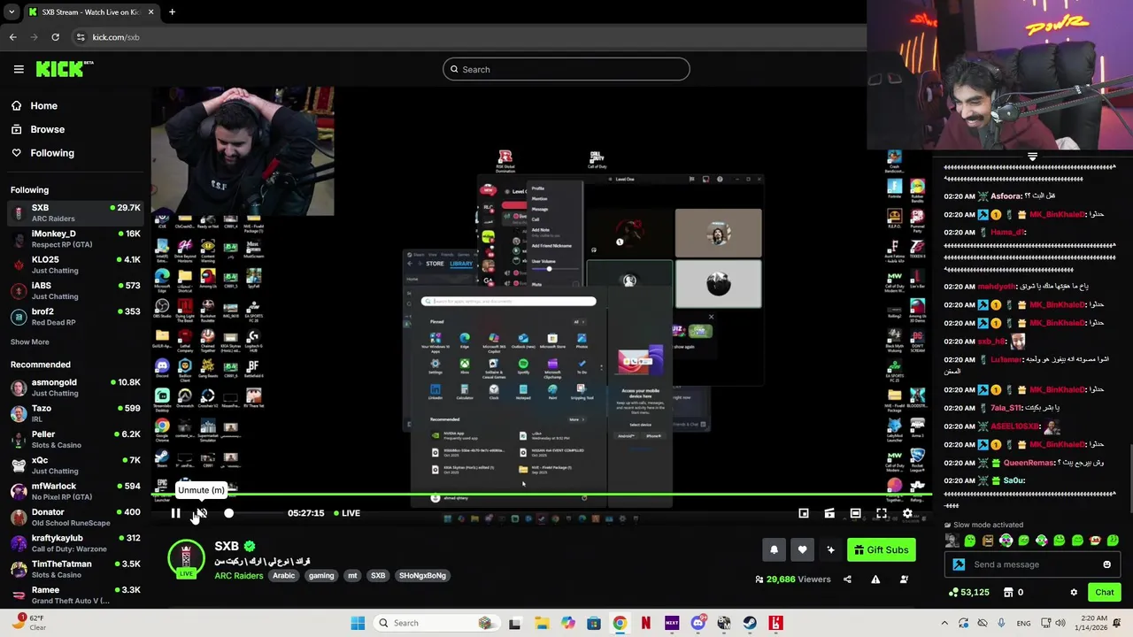
Task: Select the SHoNgxBoNg tag
Action: 422,575
